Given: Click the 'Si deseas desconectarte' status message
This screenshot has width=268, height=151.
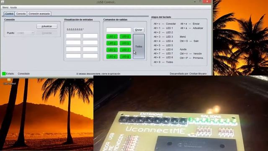Looking at the screenshot, I should (x=98, y=74).
